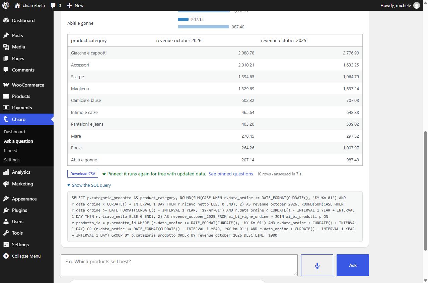Click the WooCommerce logo icon
Screen dimensions: 428x283
click(6, 85)
